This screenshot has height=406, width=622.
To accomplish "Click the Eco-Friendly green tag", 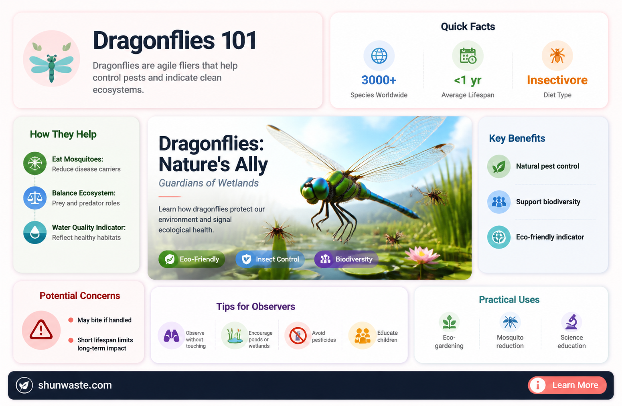I will (x=192, y=259).
